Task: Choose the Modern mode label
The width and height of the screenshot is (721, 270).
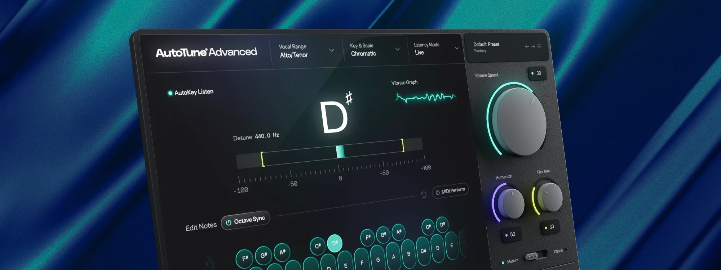Action: (x=512, y=261)
